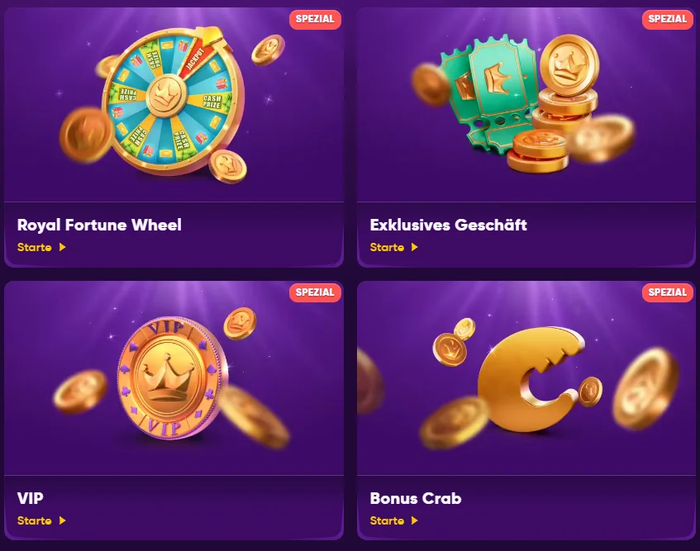Click the arrow next to Starte under VIP
Screen dimensions: 700x551
[x=63, y=520]
